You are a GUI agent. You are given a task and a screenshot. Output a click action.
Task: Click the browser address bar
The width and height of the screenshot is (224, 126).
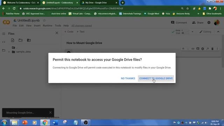pos(100,8)
